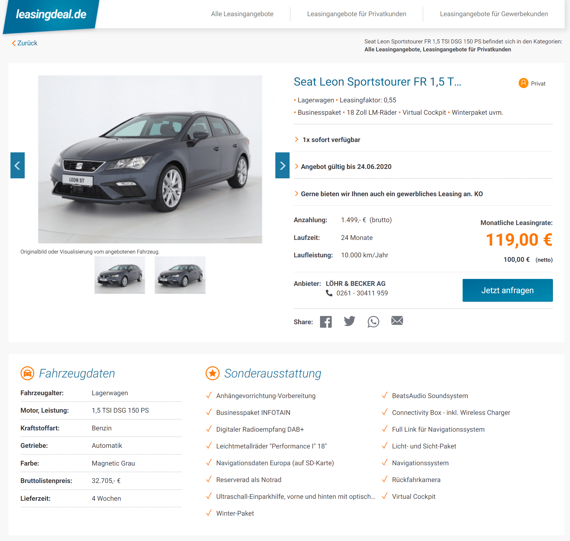Screen dimensions: 570x541
Task: Select the second car thumbnail below image
Action: tap(180, 275)
